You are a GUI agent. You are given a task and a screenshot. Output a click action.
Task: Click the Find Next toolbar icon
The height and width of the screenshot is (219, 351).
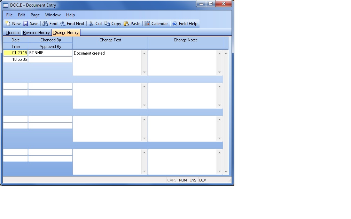click(x=63, y=24)
